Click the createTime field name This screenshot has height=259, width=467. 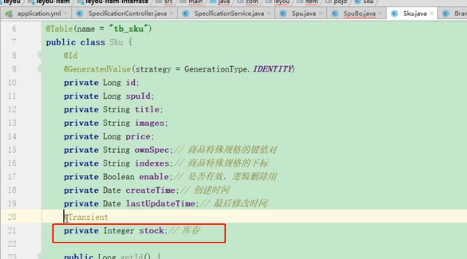[151, 190]
